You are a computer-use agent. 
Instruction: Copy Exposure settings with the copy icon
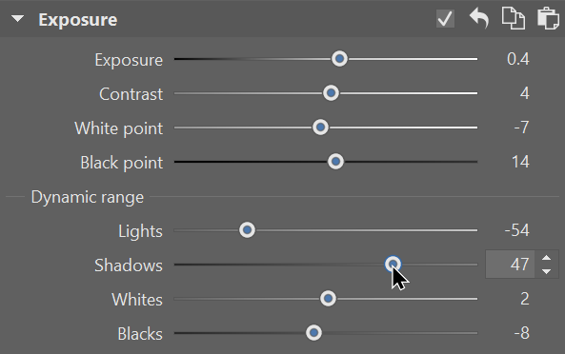514,18
